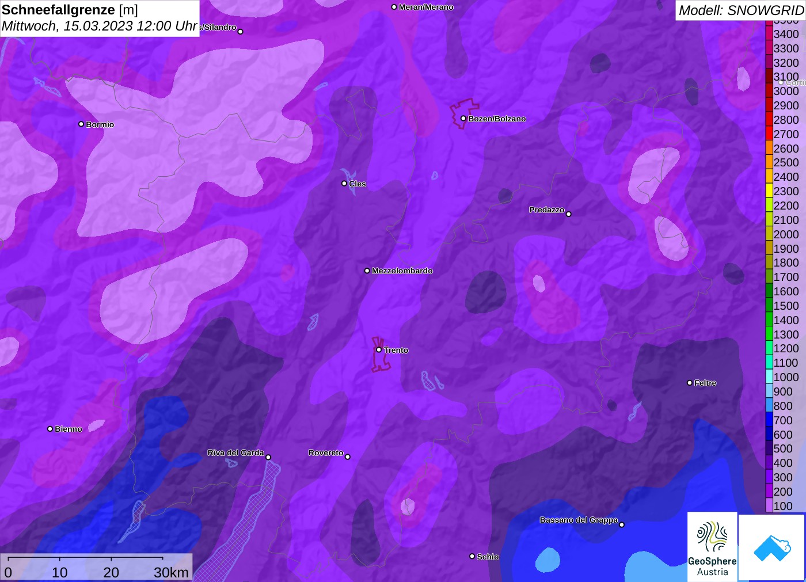Select the cyan 1000 legend swatch
The height and width of the screenshot is (582, 806).
point(769,377)
